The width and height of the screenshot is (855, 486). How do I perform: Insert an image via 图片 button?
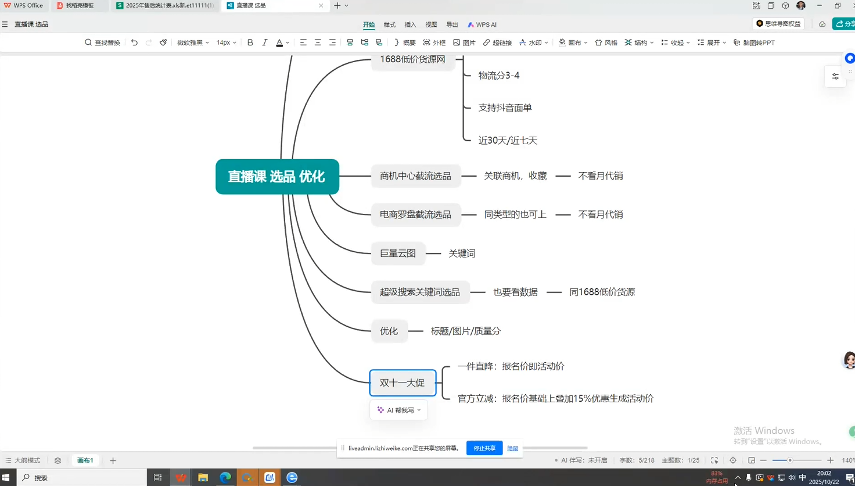464,42
